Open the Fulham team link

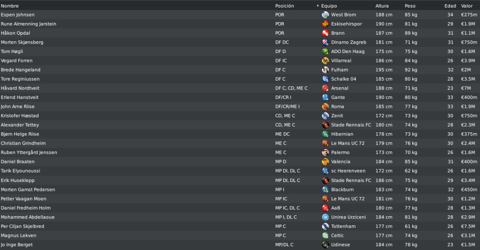[x=340, y=70]
